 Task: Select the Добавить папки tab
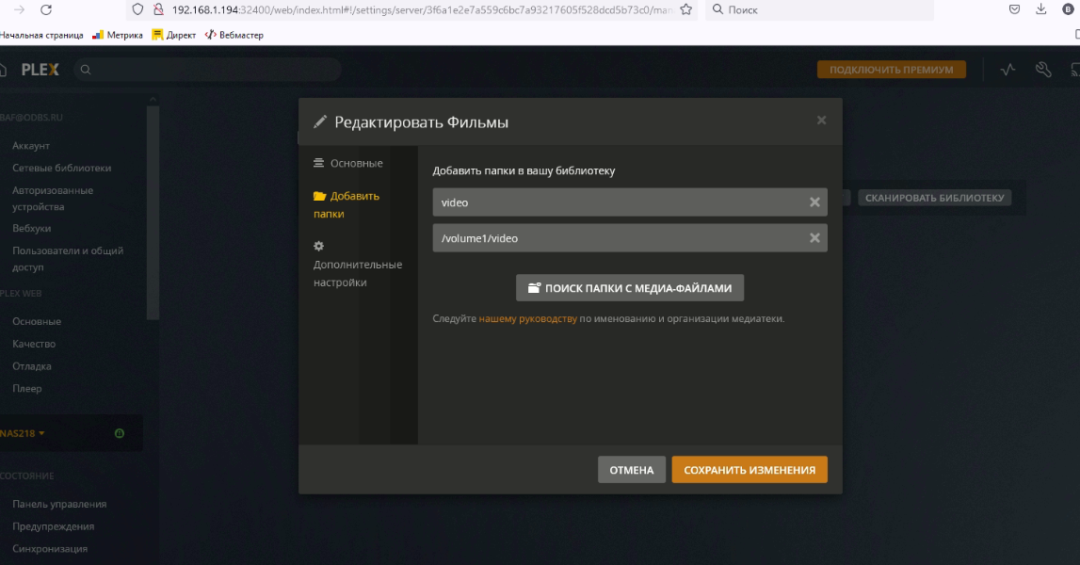point(347,204)
